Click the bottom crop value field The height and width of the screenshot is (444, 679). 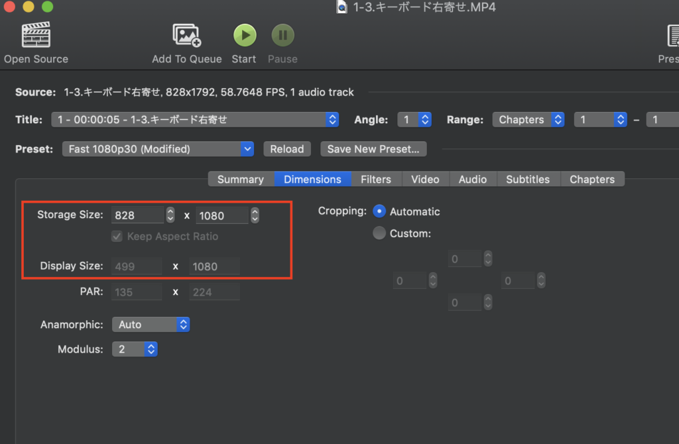tap(465, 302)
